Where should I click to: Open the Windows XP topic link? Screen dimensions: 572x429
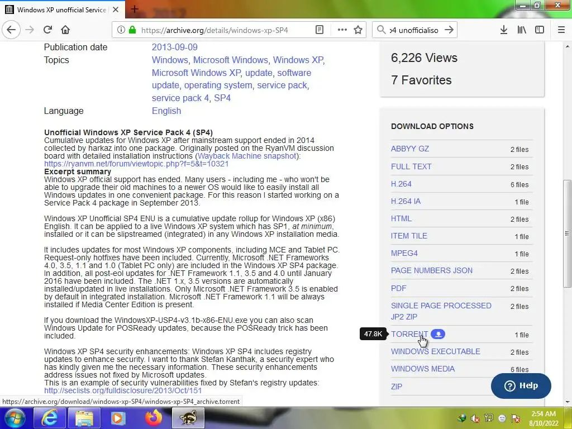point(298,60)
